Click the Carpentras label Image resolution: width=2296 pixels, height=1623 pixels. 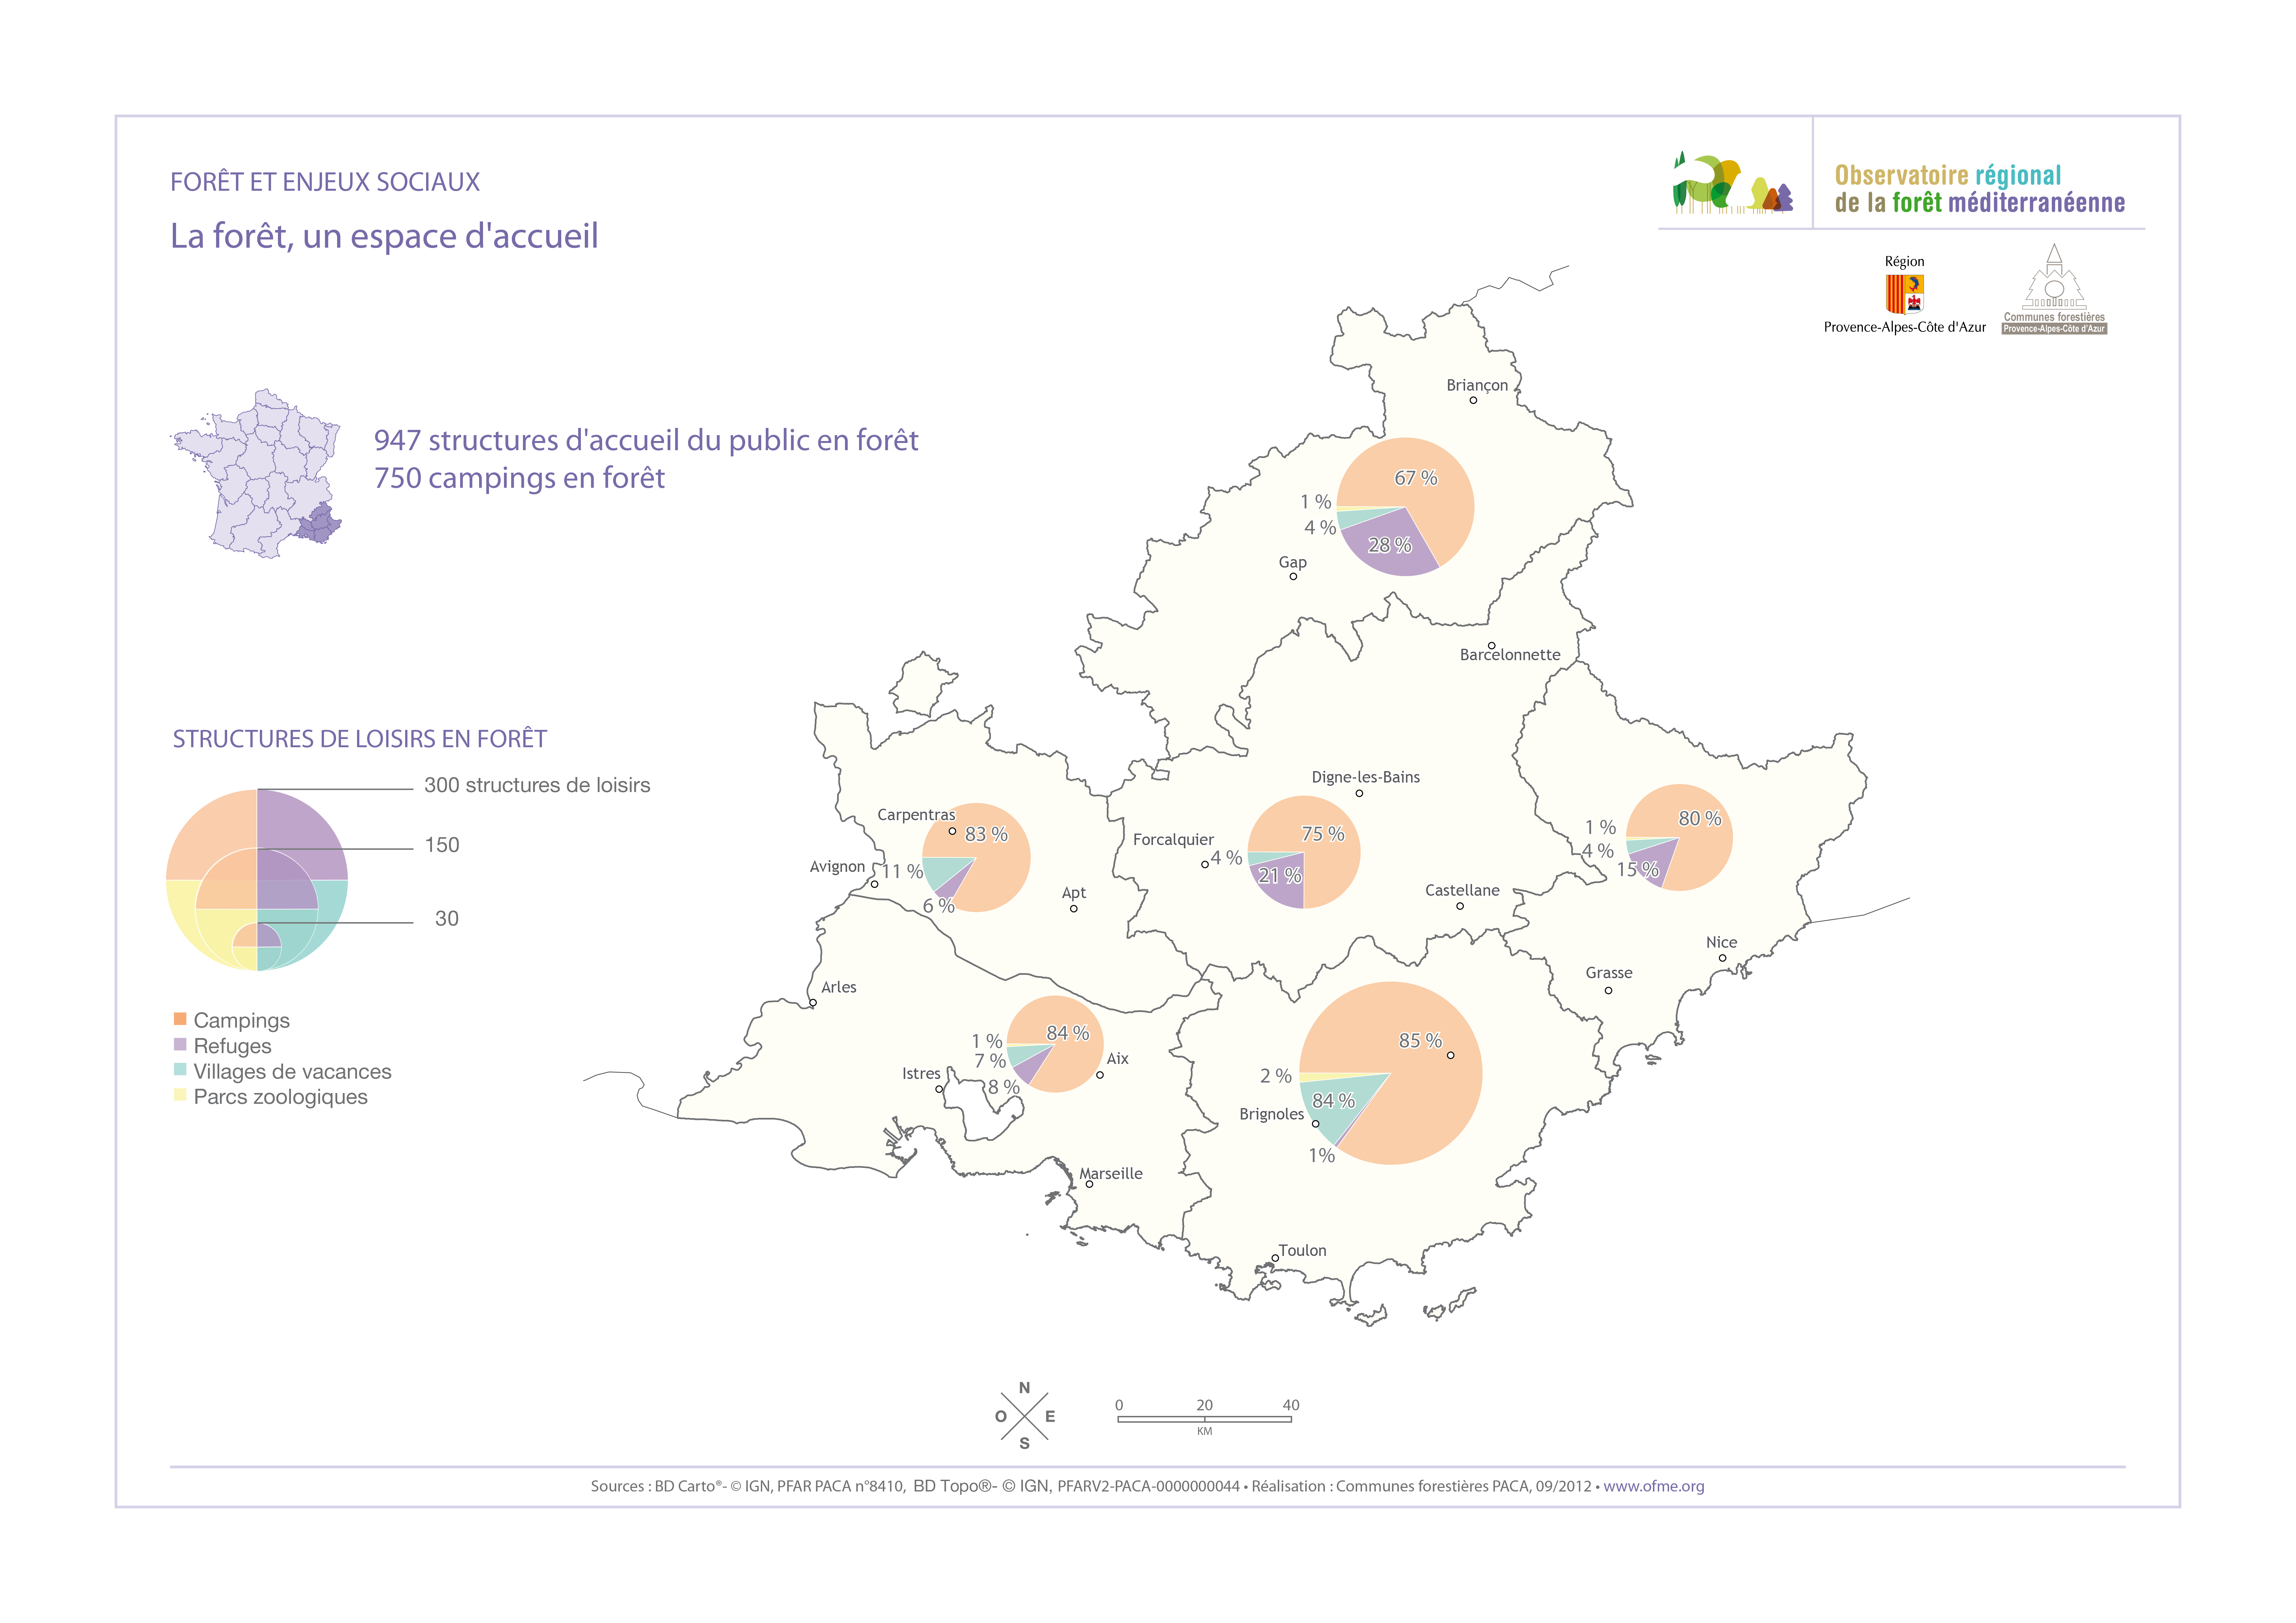tap(916, 815)
